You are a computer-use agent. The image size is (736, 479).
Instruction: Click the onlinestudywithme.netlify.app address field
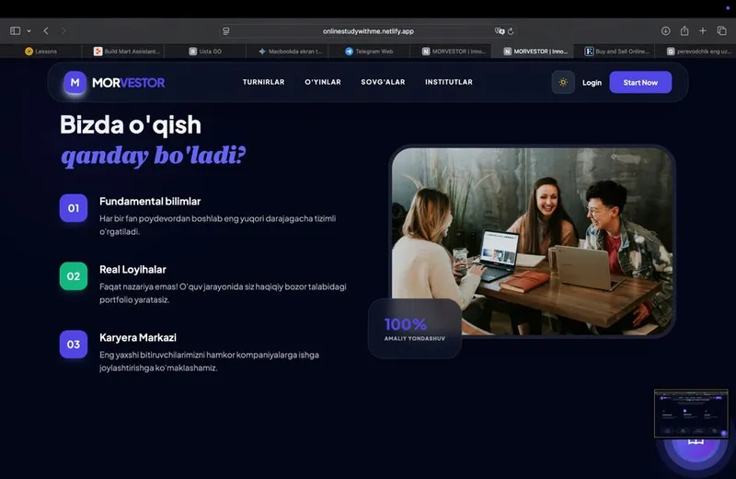pyautogui.click(x=368, y=31)
